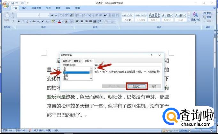Apply strikethrough formatting

[34, 21]
